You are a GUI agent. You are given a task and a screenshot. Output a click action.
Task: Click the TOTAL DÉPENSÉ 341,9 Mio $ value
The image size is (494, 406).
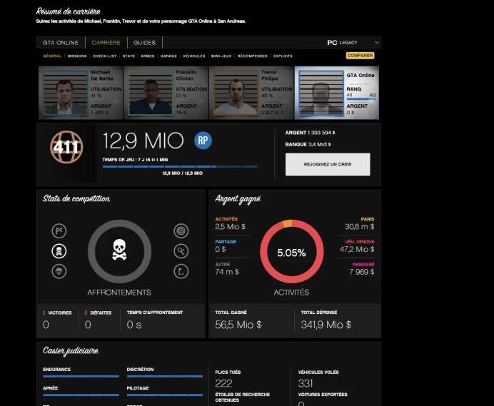326,325
